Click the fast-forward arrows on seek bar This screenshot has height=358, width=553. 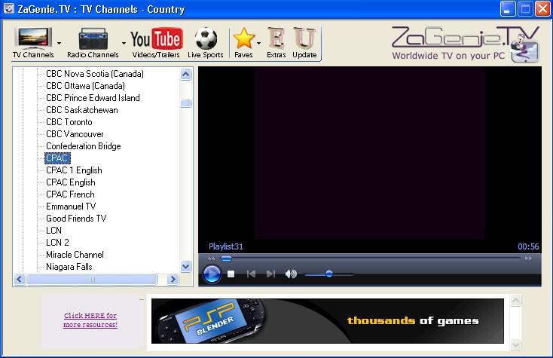pos(528,259)
